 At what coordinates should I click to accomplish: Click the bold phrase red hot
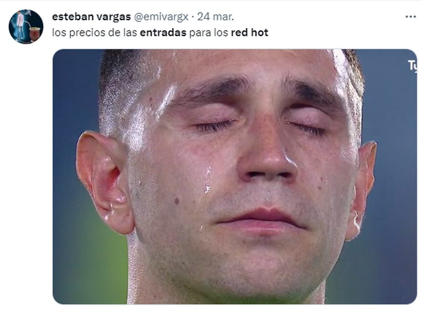[x=249, y=32]
